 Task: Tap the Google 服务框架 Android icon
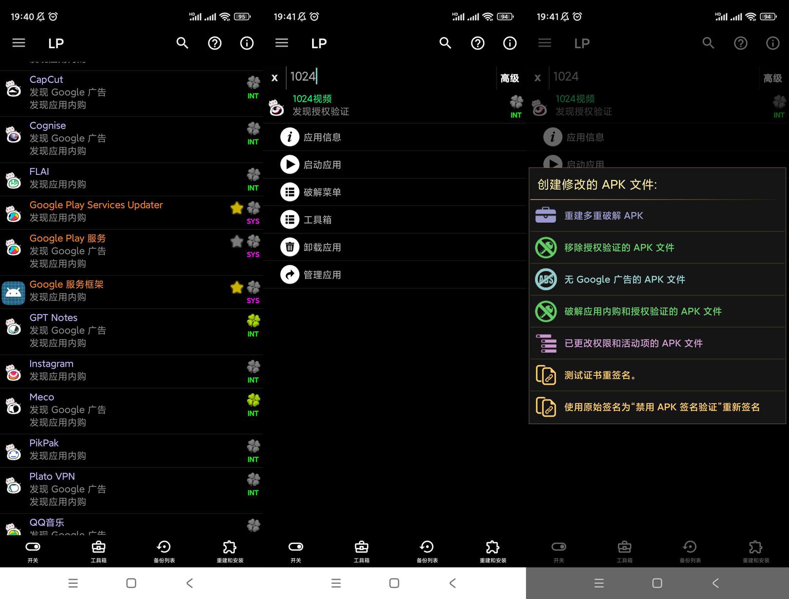pyautogui.click(x=13, y=293)
